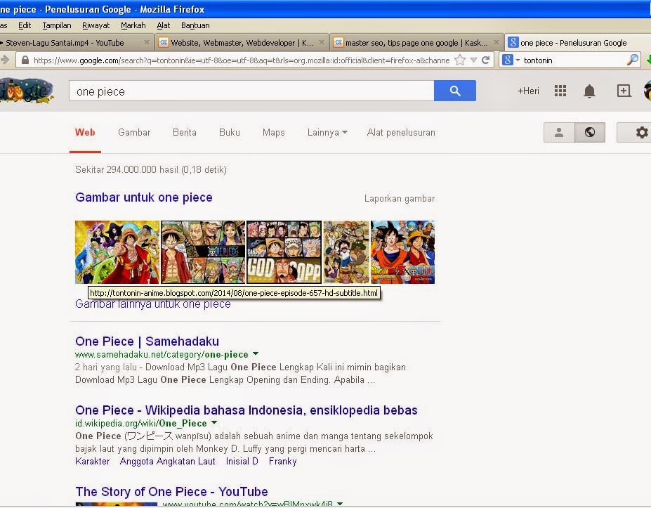Toggle the globe results filter icon

click(589, 132)
